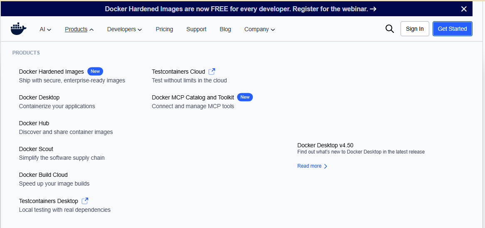Click the New badge next to Docker MCP Catalog
The image size is (485, 228).
click(x=245, y=97)
